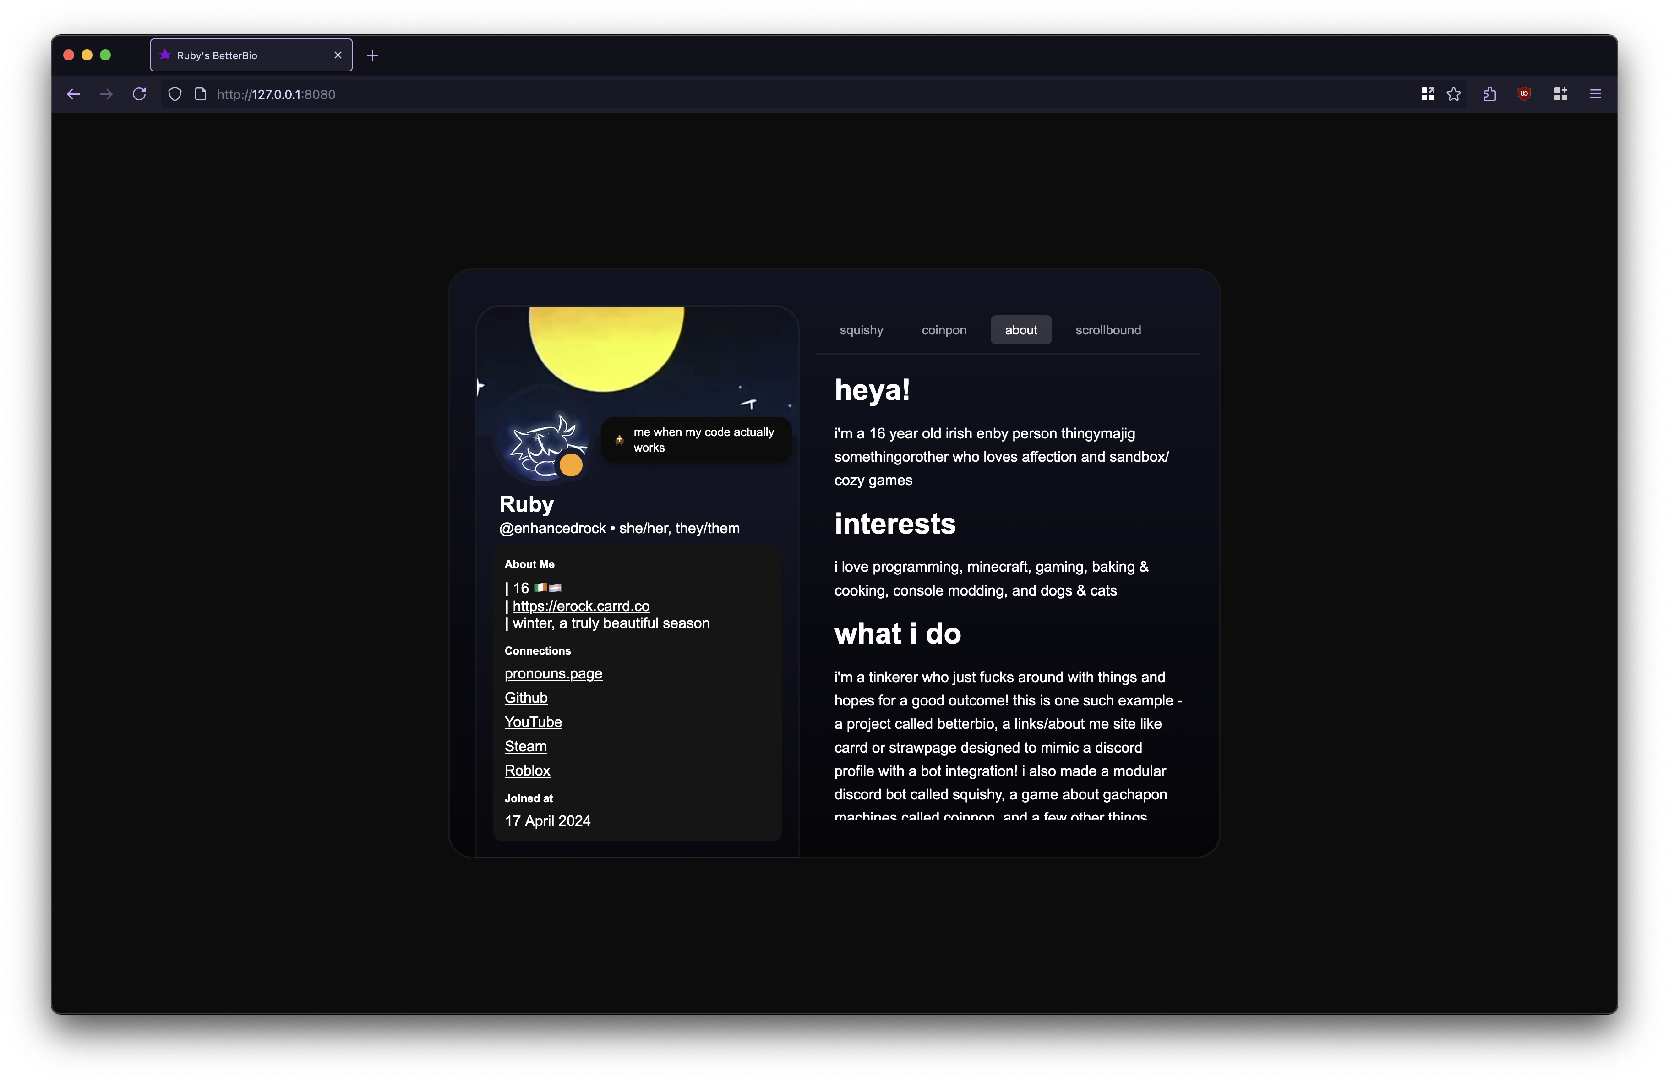Open uBlock Origin extension icon

(x=1524, y=94)
